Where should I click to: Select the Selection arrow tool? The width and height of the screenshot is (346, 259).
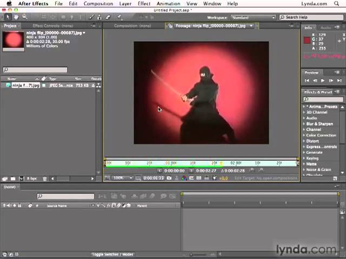8,17
